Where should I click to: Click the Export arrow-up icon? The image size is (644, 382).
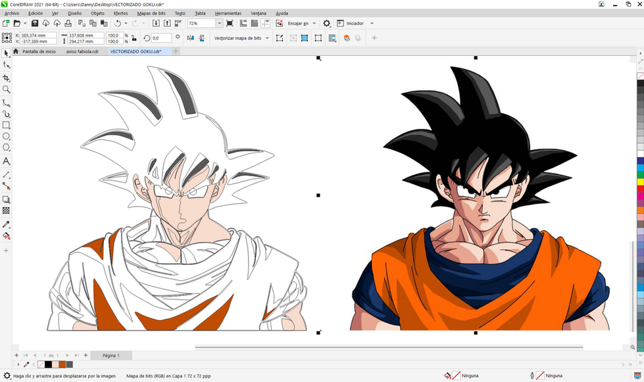(167, 24)
